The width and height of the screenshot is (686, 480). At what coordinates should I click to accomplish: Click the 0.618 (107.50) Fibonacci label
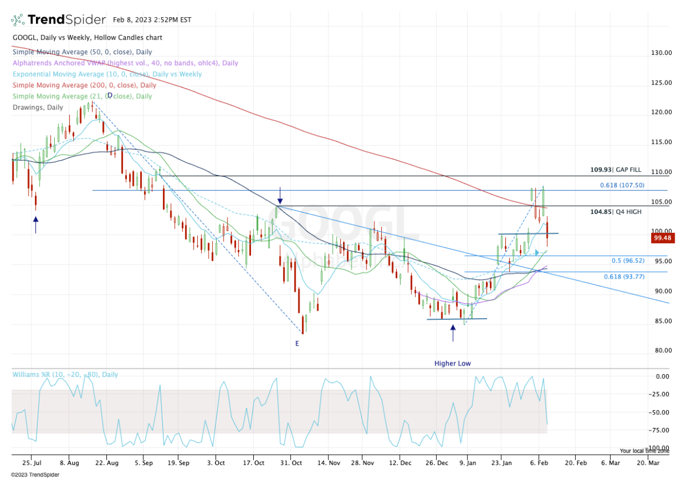coord(622,185)
